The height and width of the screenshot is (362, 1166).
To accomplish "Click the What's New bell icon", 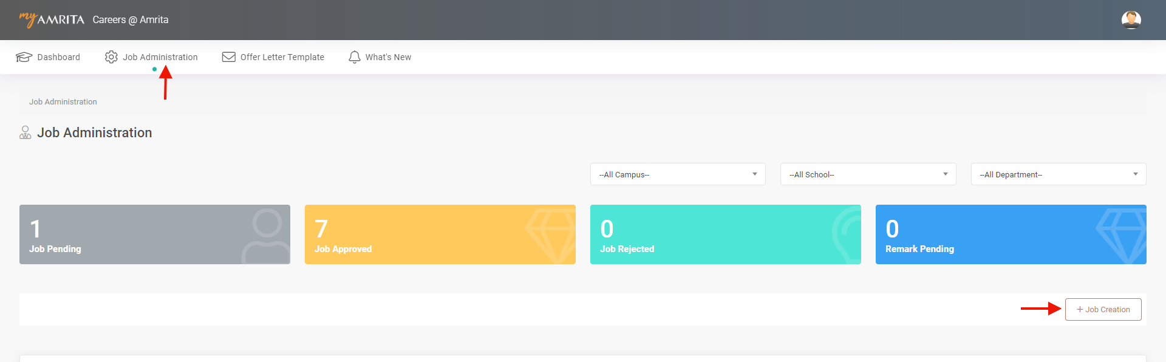I will tap(355, 57).
